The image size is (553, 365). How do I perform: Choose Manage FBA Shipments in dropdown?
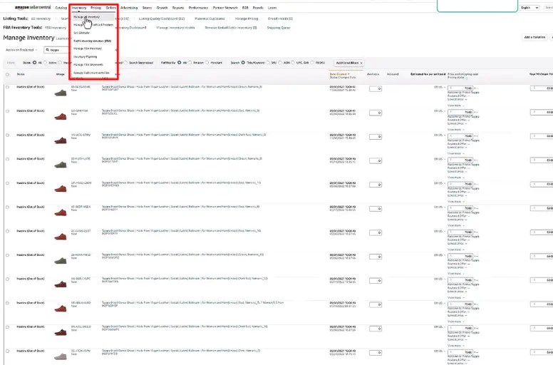click(88, 65)
